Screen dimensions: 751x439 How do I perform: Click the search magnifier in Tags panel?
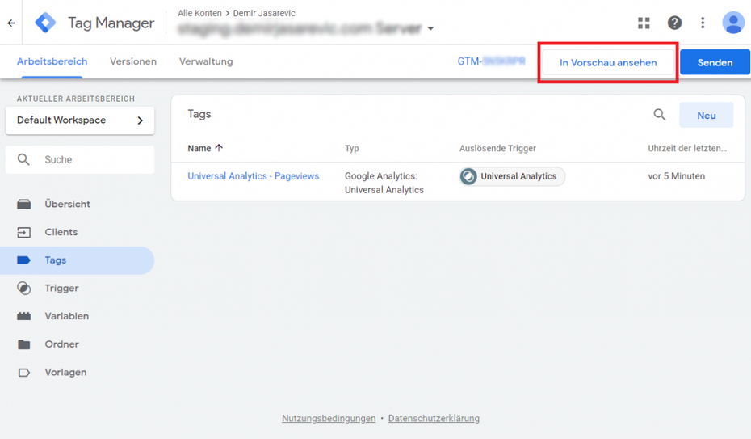click(660, 115)
